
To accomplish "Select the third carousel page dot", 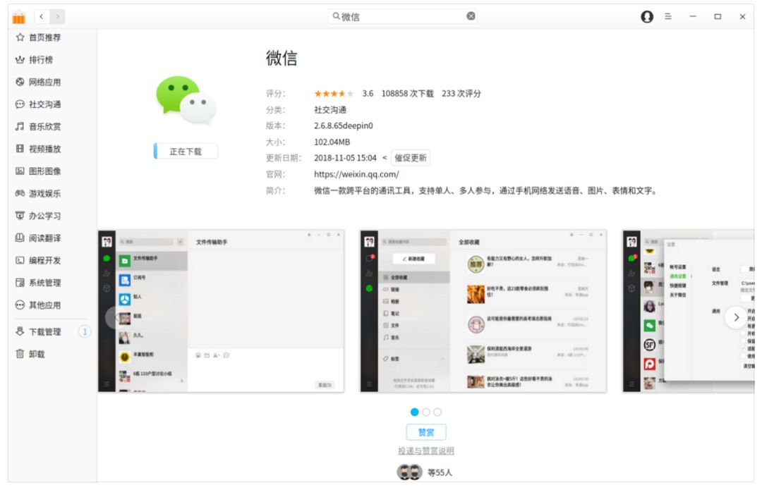I will [437, 412].
